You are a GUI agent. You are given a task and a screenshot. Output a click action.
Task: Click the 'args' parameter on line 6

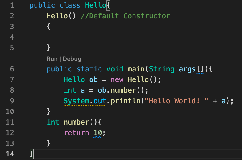click(187, 69)
